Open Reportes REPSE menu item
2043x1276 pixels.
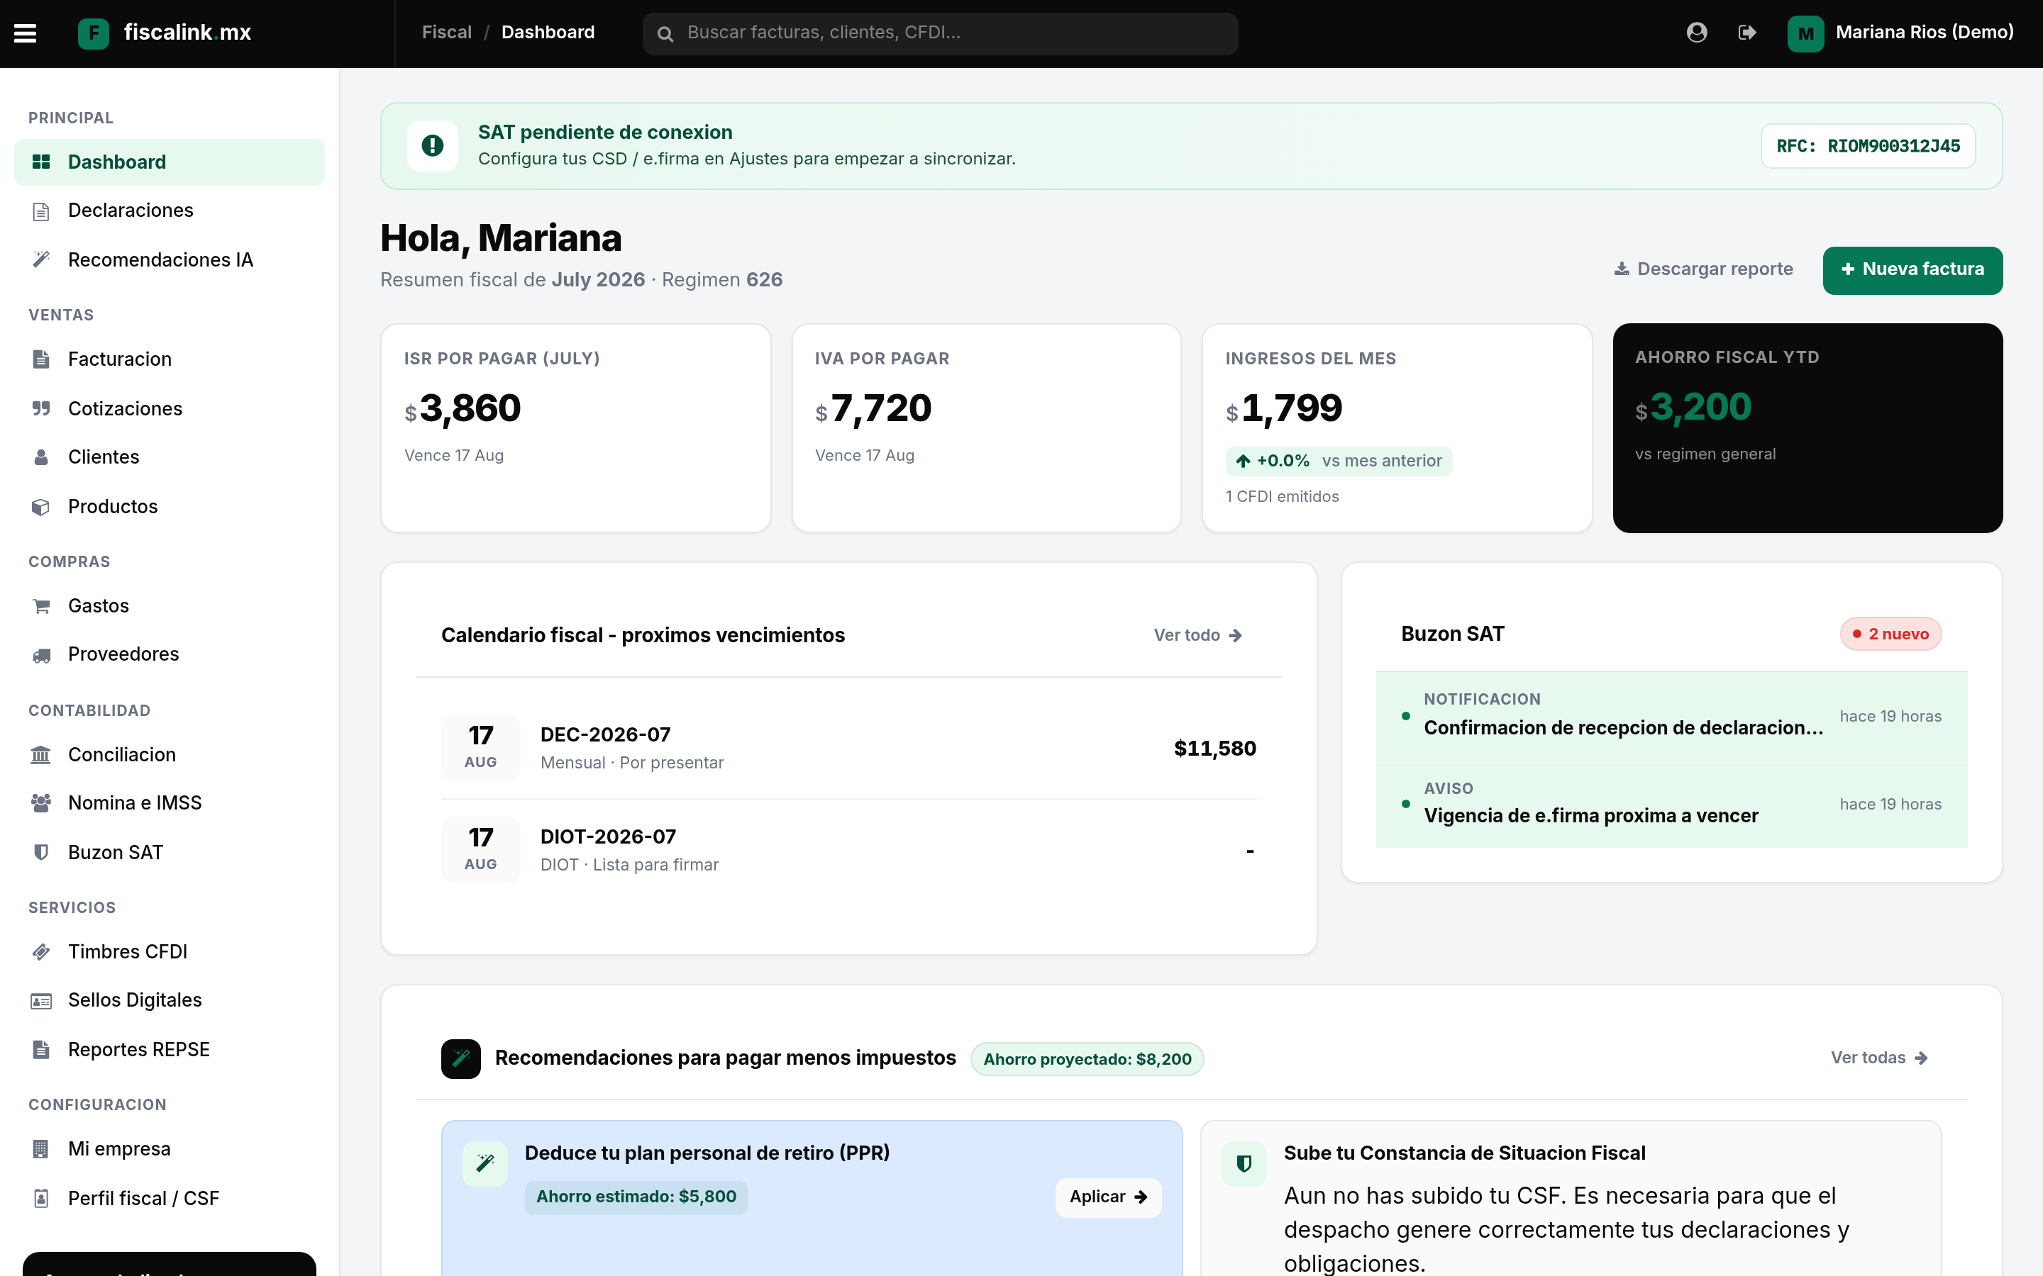(169, 1050)
